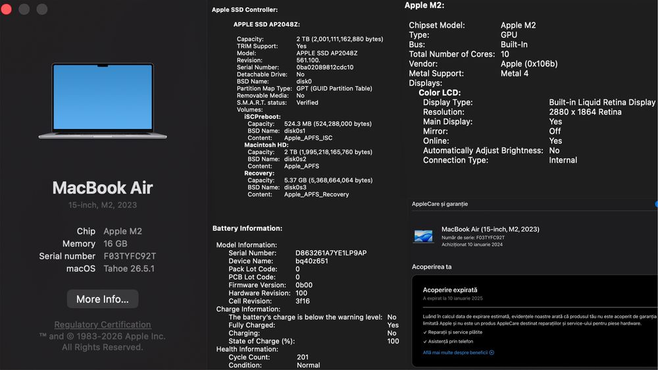Screen dimensions: 658x370
Task: Click 'Asistență prin telefon' list item
Action: tap(450, 342)
